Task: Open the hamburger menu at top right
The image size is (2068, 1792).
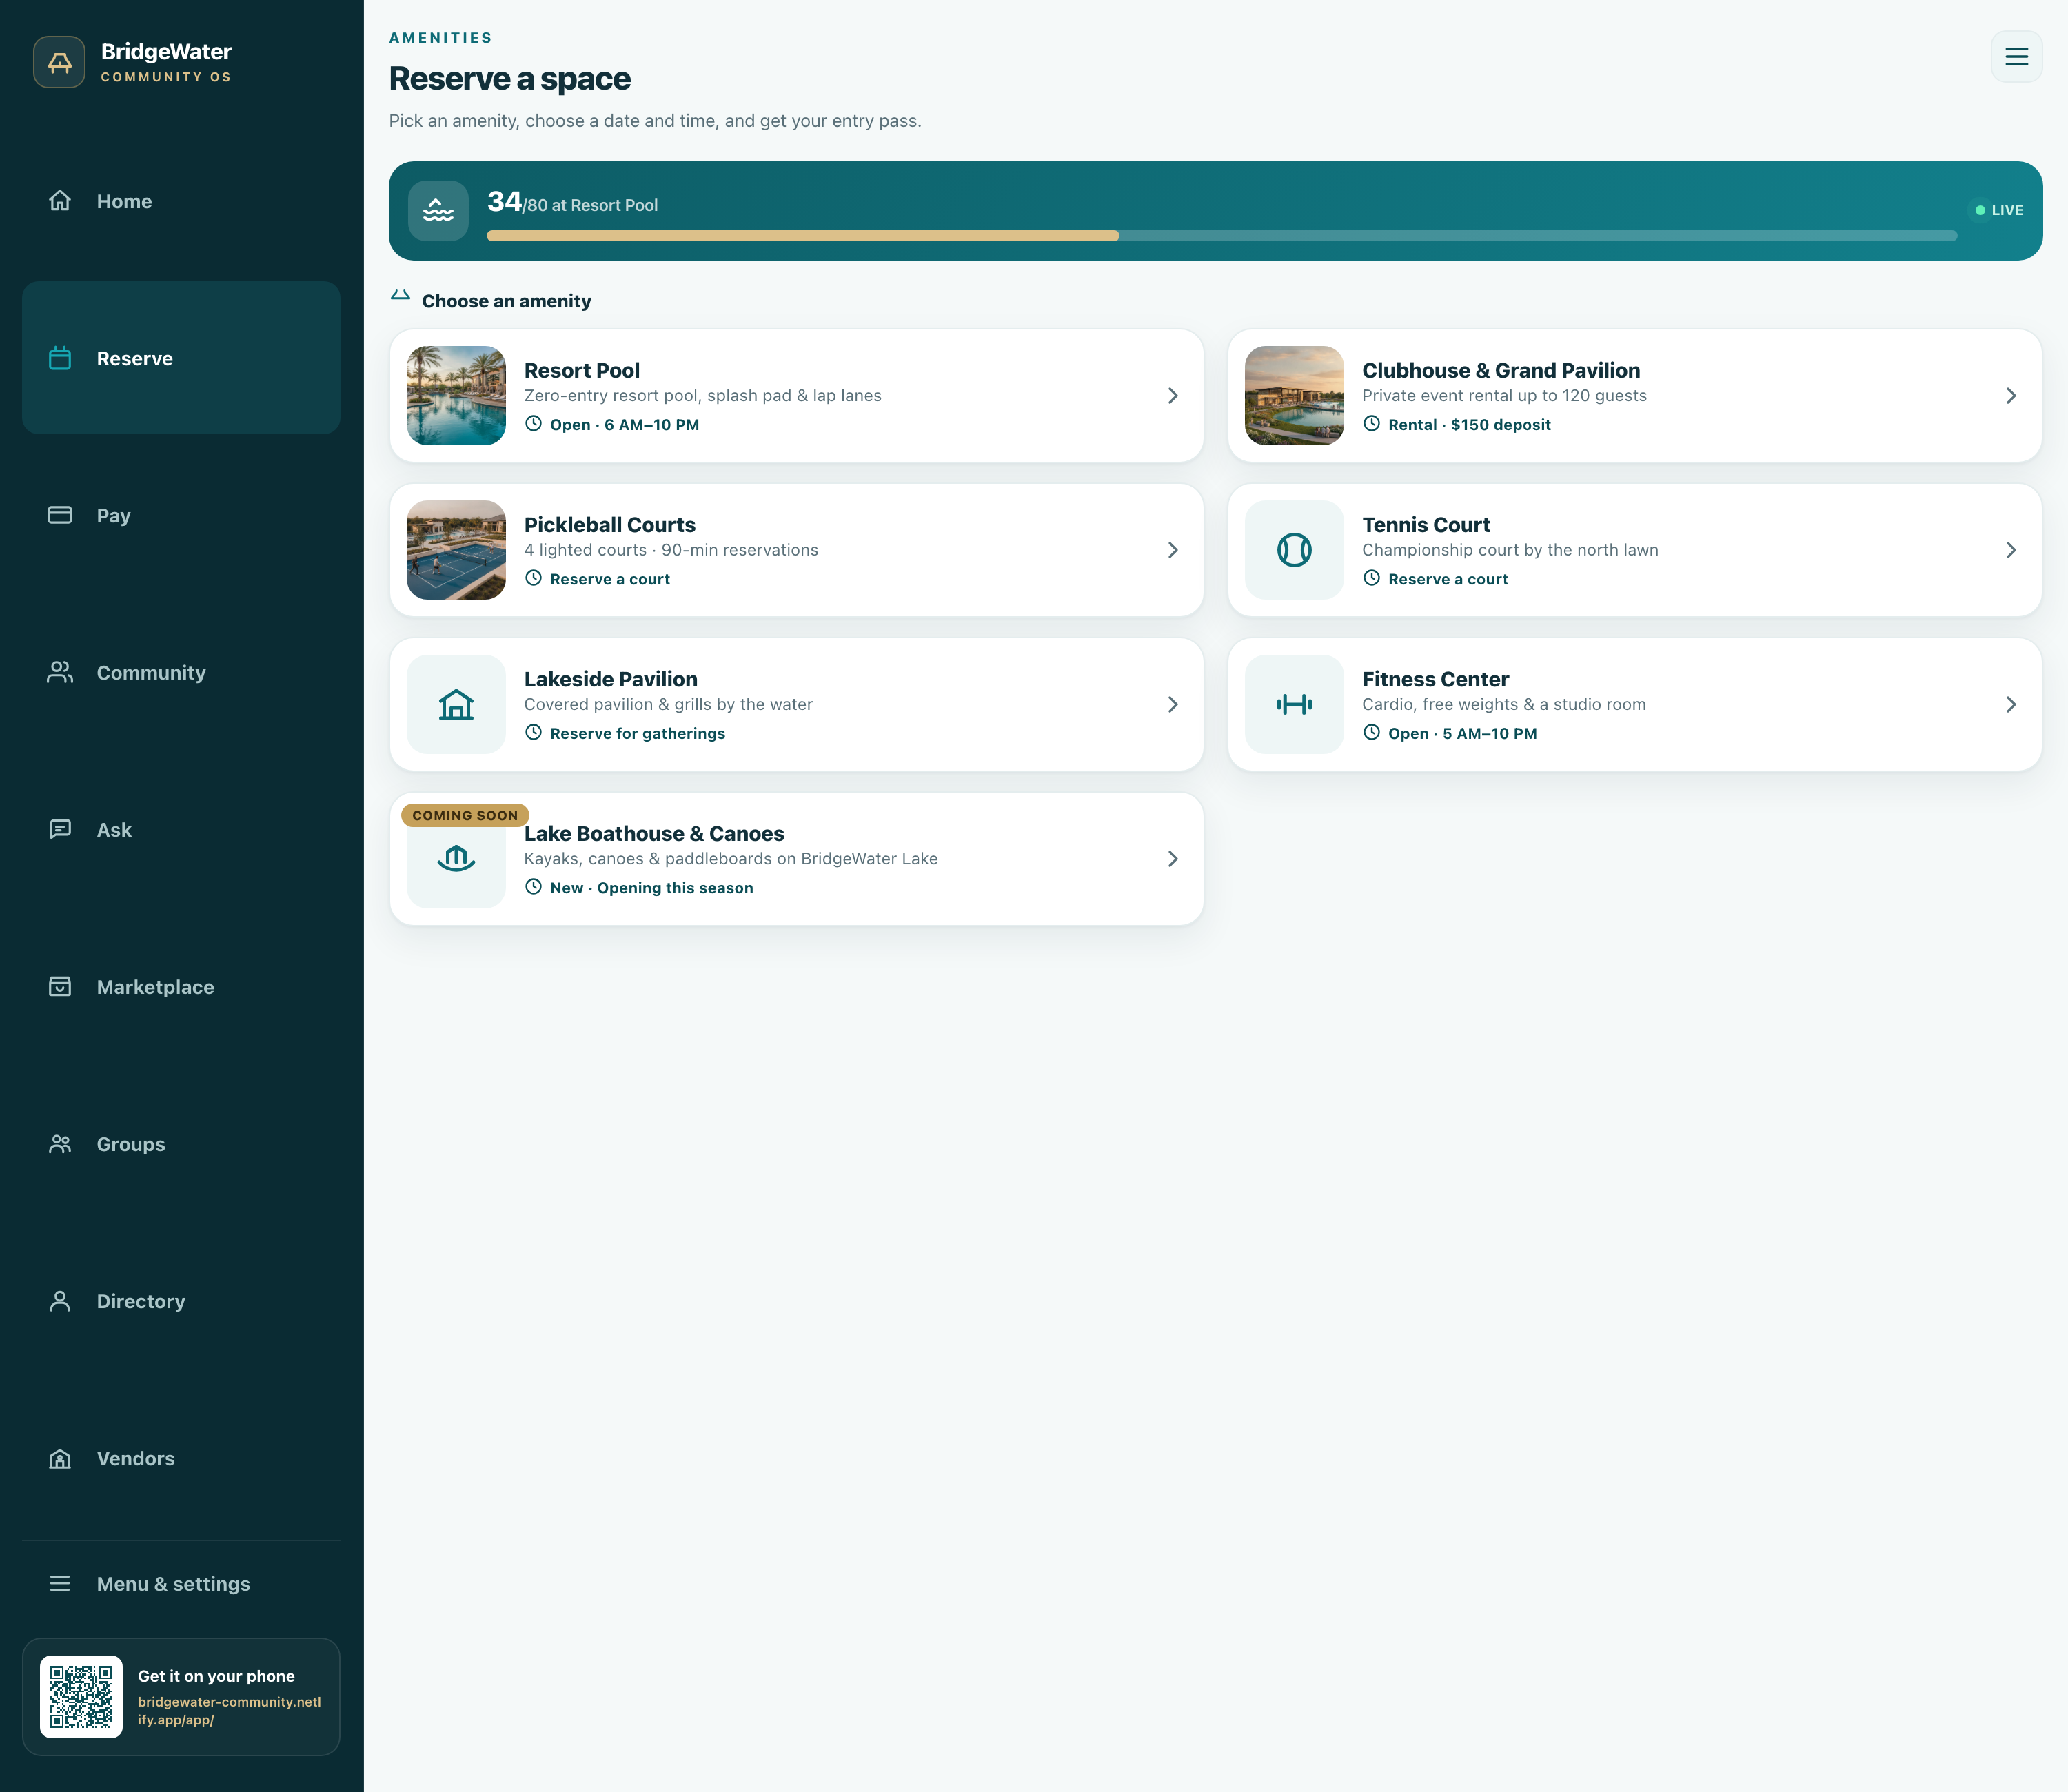Action: (x=2016, y=57)
